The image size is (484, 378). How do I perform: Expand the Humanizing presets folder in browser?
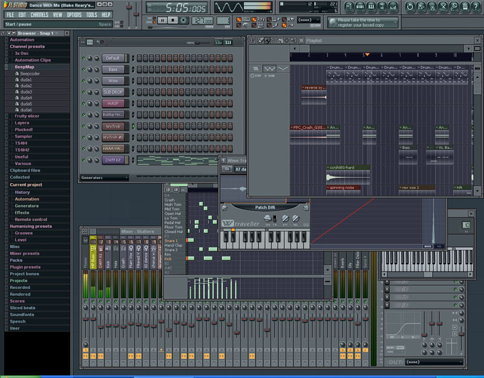[31, 226]
